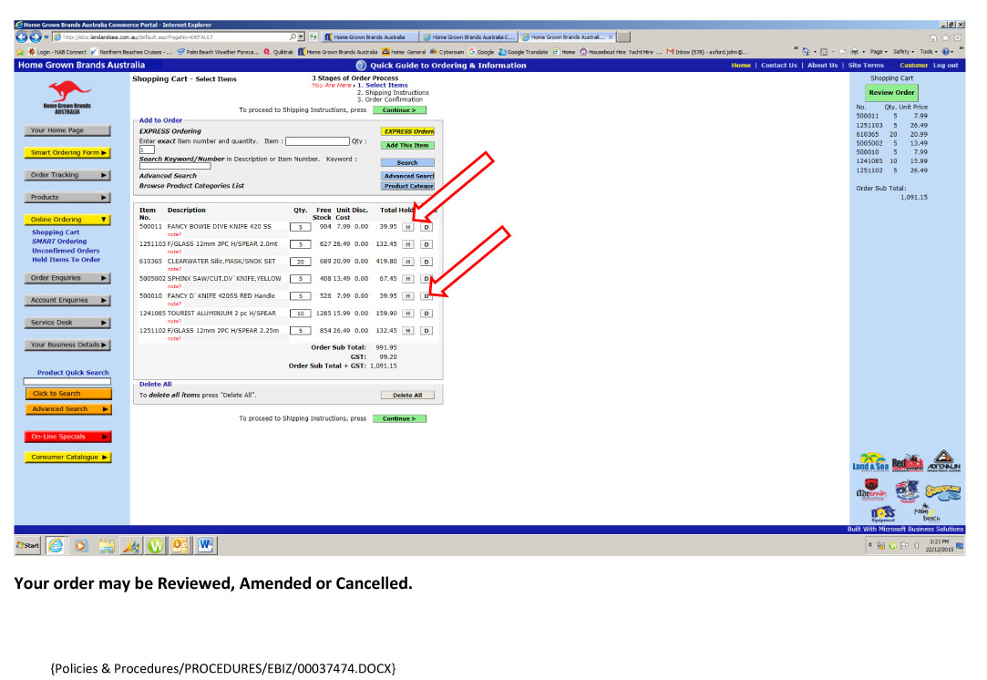Click the EXPRESS Item number input field
The width and height of the screenshot is (987, 680).
pyautogui.click(x=317, y=141)
